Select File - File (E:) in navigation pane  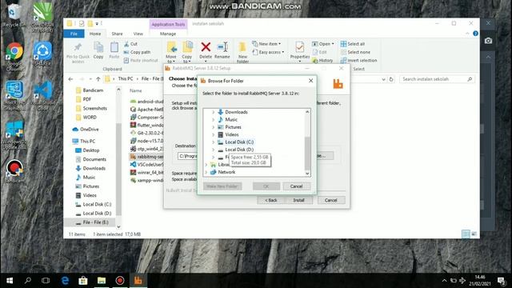click(x=95, y=222)
